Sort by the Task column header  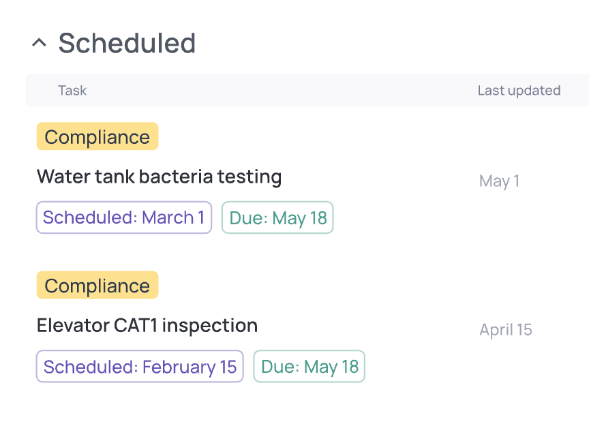tap(72, 90)
